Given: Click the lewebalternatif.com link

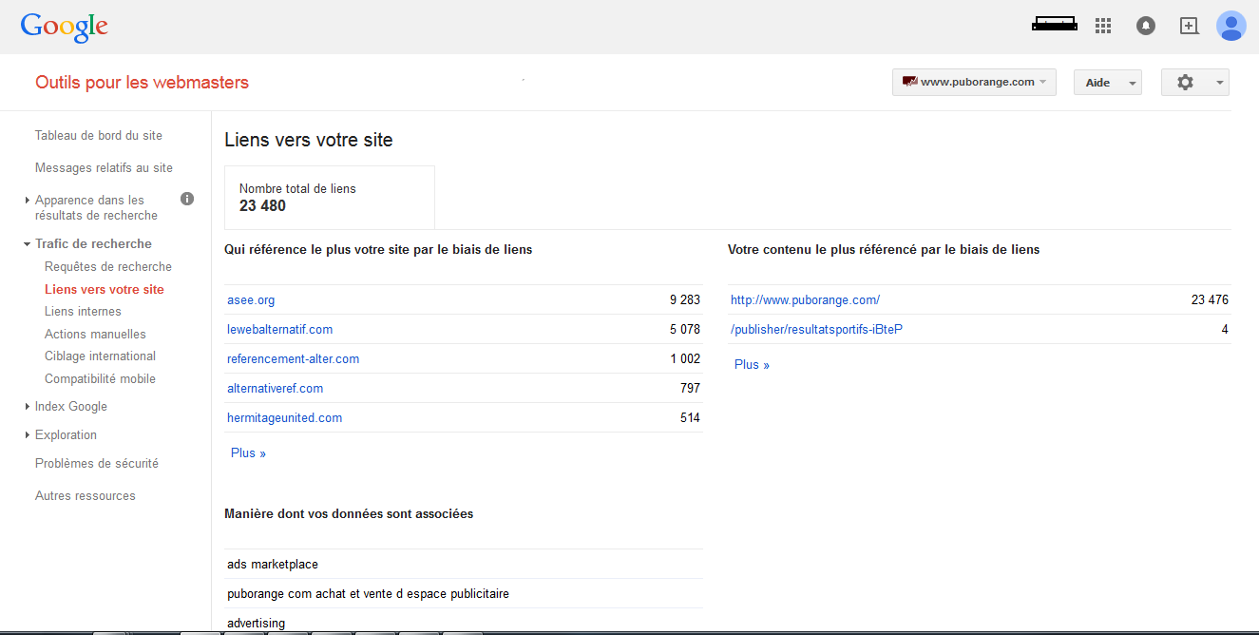Looking at the screenshot, I should (x=279, y=329).
